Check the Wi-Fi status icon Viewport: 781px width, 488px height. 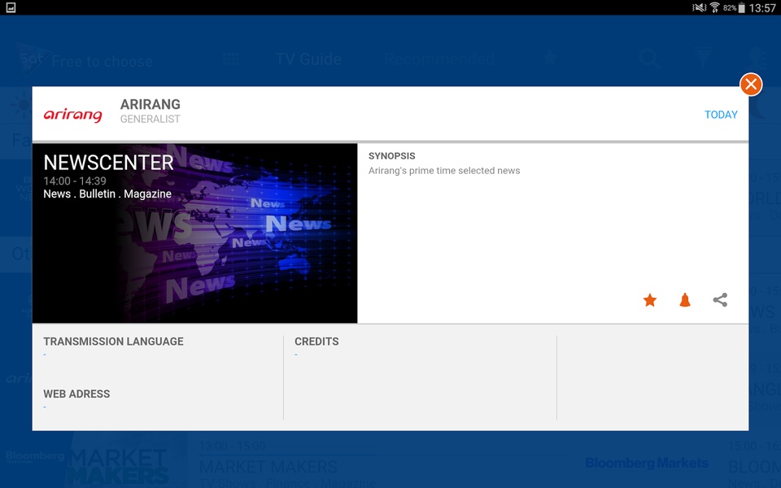point(715,7)
